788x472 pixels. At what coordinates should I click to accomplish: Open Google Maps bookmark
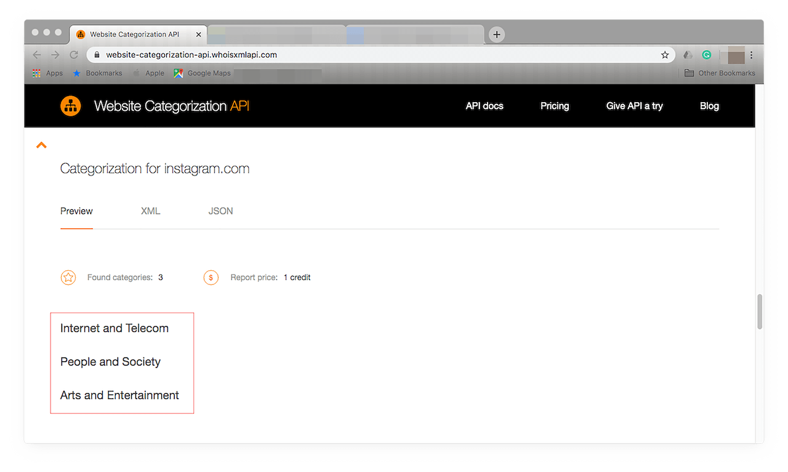pyautogui.click(x=202, y=73)
